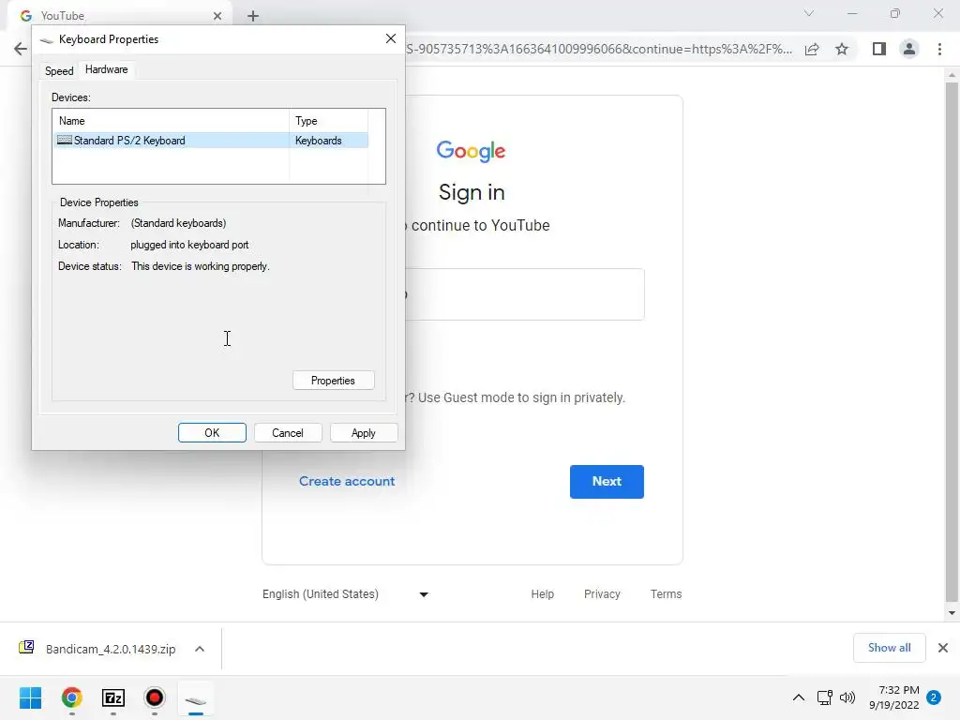This screenshot has height=720, width=960.
Task: Click the page vertical scrollbar
Action: 952,341
